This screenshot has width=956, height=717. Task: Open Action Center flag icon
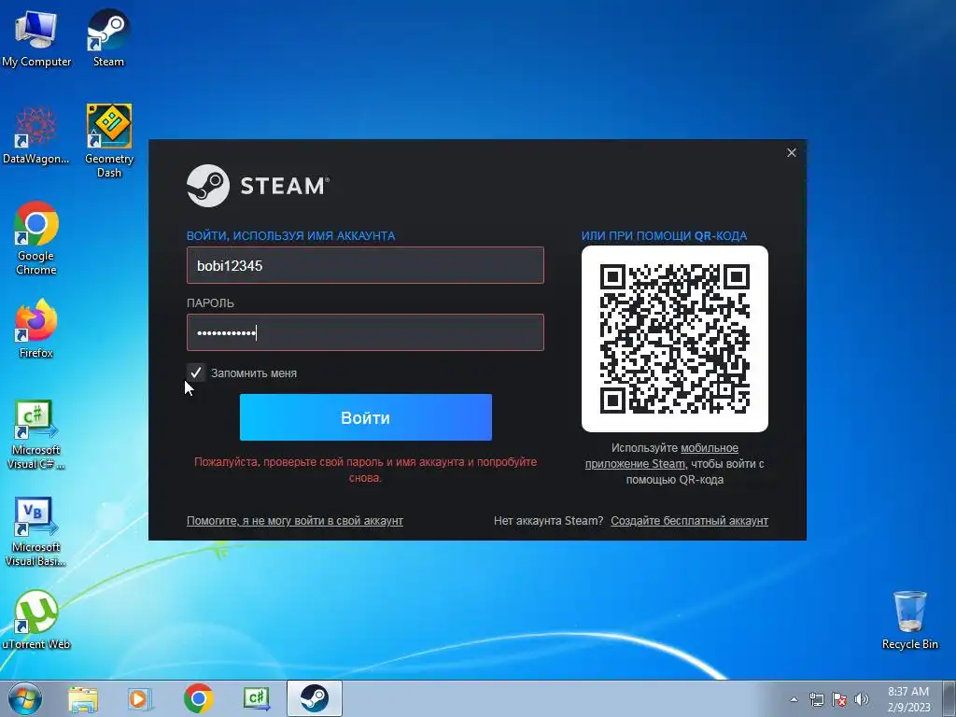point(839,699)
